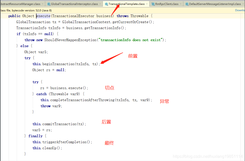
Task: Click the cleanUp method call
Action: 49,148
